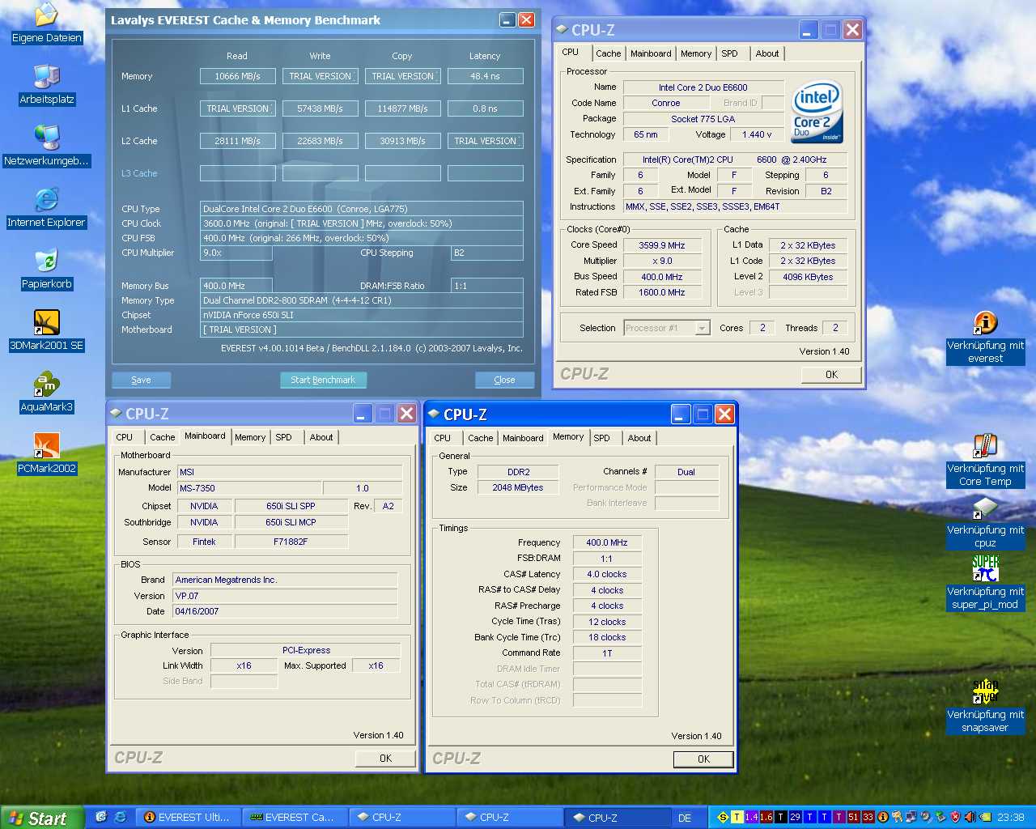This screenshot has width=1036, height=829.
Task: Click OK in the CPU-Z Memory window
Action: tap(703, 759)
